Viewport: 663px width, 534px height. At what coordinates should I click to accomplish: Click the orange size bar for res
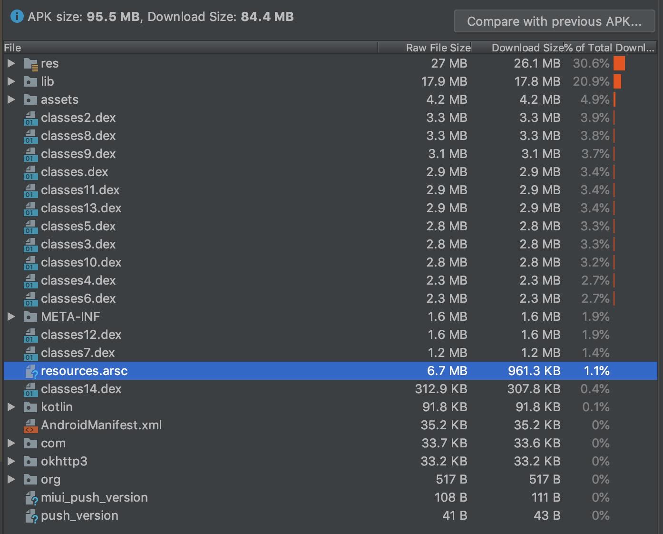(619, 63)
